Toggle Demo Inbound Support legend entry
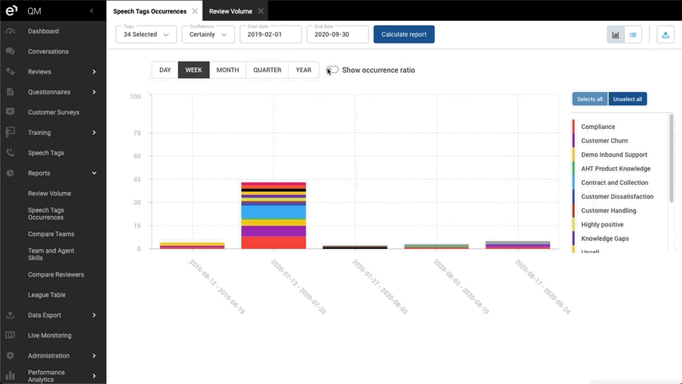The image size is (682, 384). [x=614, y=154]
